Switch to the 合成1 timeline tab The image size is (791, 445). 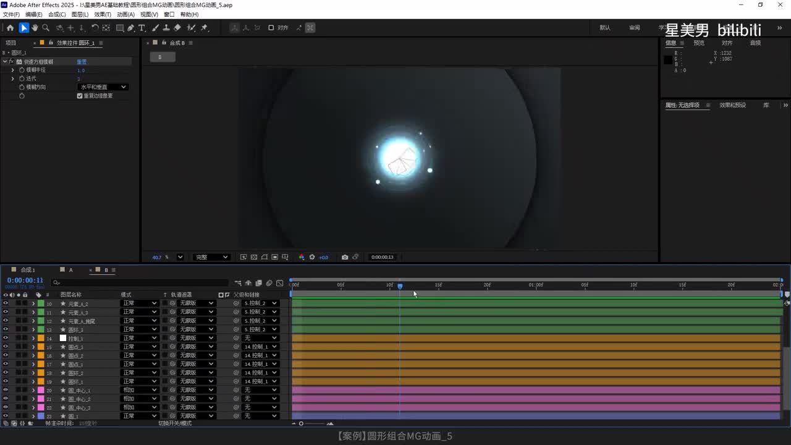pos(28,270)
